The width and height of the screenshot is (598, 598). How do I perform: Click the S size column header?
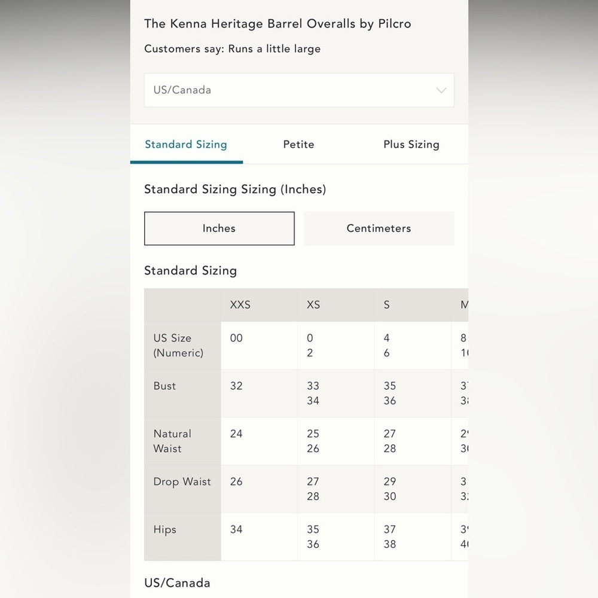coord(387,305)
